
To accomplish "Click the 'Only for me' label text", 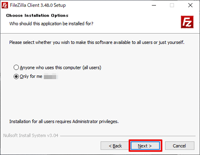I will coord(31,76).
